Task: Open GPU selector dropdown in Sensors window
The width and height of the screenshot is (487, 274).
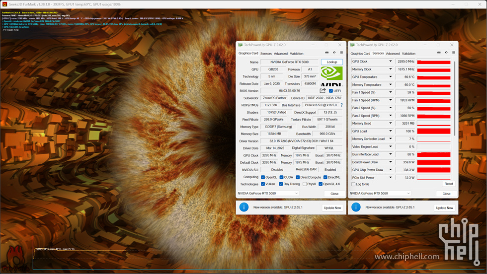Action: [380, 193]
